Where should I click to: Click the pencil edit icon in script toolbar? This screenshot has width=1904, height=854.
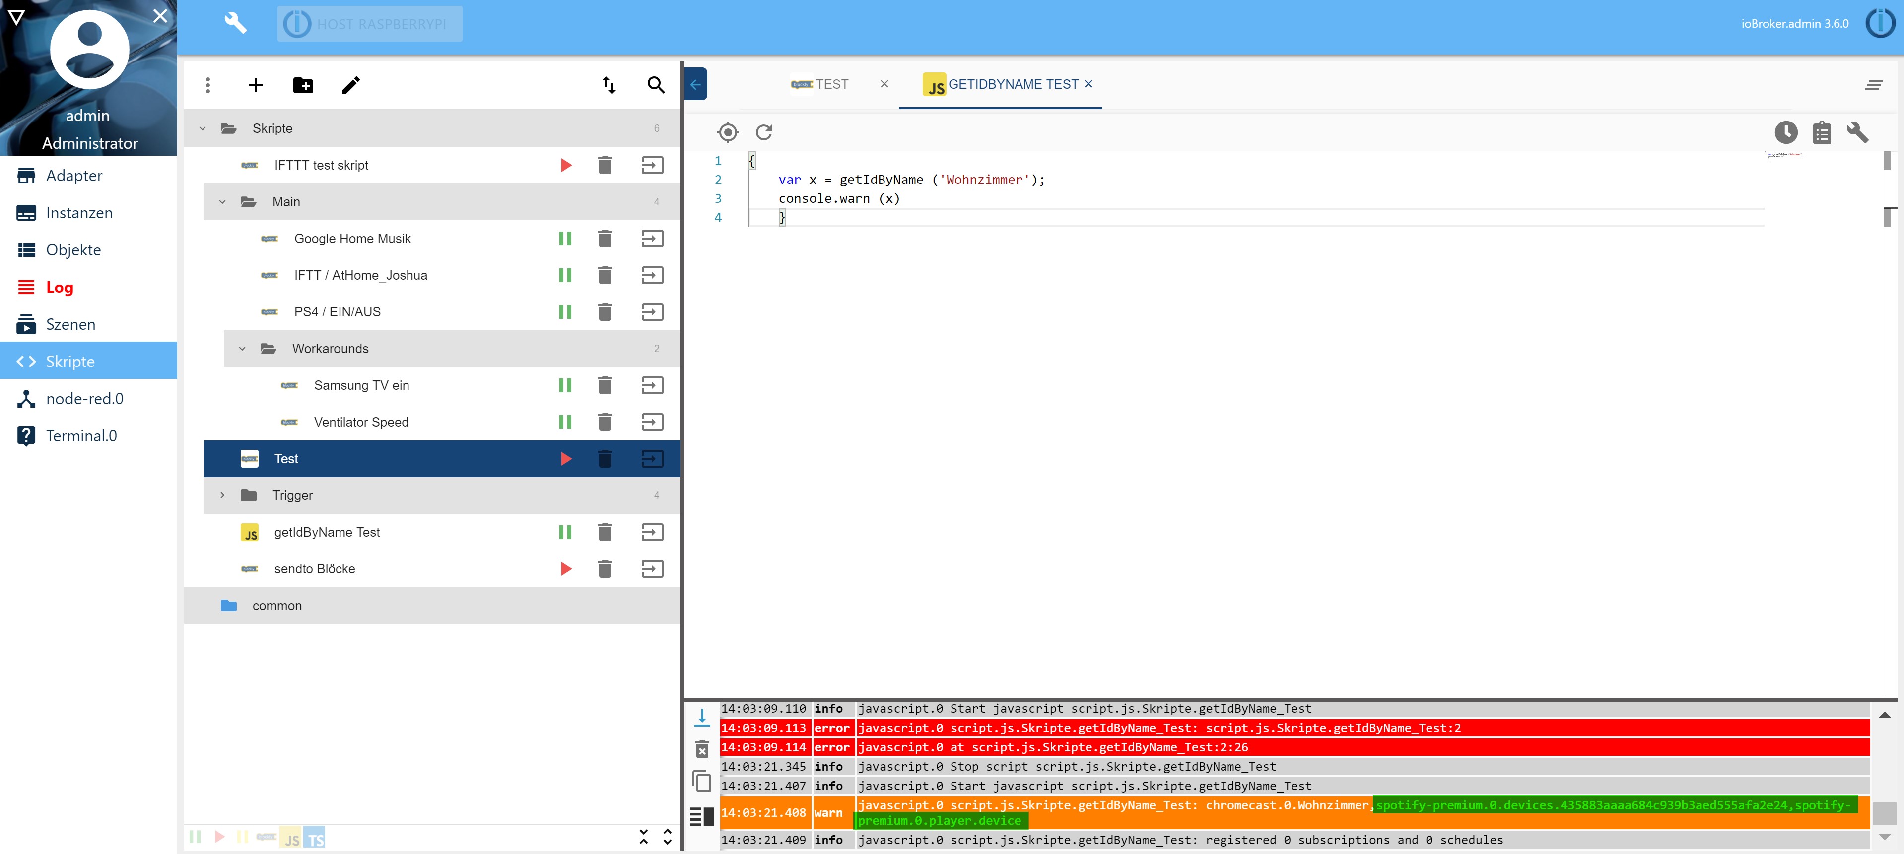tap(350, 86)
